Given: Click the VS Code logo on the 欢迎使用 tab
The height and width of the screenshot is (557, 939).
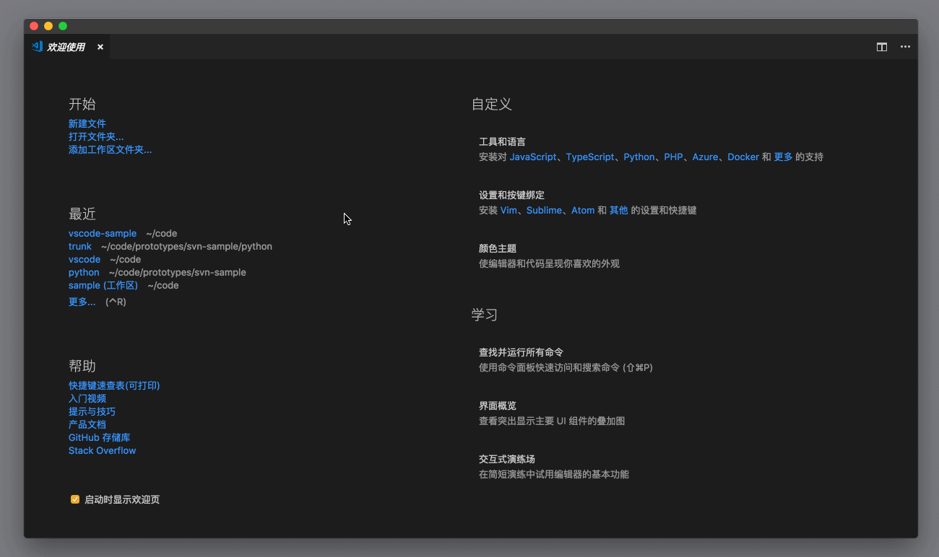Looking at the screenshot, I should tap(37, 46).
